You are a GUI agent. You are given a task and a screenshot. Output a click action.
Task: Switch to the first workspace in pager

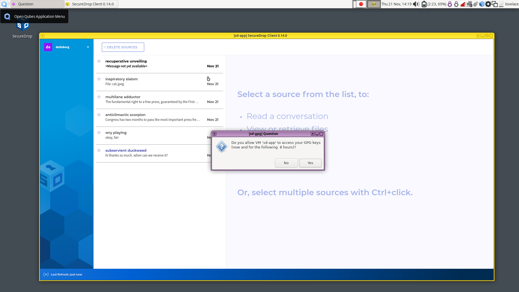[360, 4]
